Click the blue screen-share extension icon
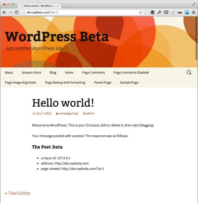Screen dimensions: 198x203 tap(187, 13)
